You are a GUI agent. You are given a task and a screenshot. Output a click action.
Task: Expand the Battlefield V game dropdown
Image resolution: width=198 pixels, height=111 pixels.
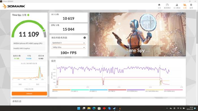point(68,43)
